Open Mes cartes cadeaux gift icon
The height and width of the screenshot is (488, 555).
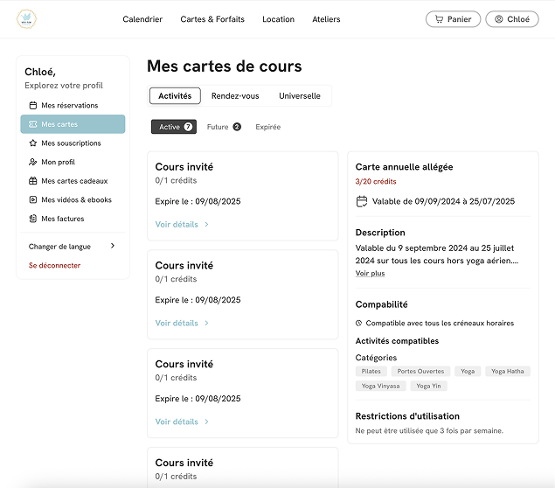point(33,181)
